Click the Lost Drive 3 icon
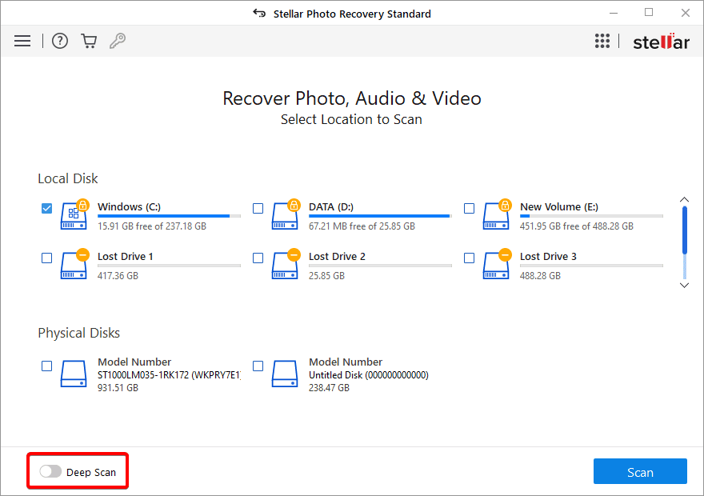Viewport: 704px width, 496px height. (497, 264)
